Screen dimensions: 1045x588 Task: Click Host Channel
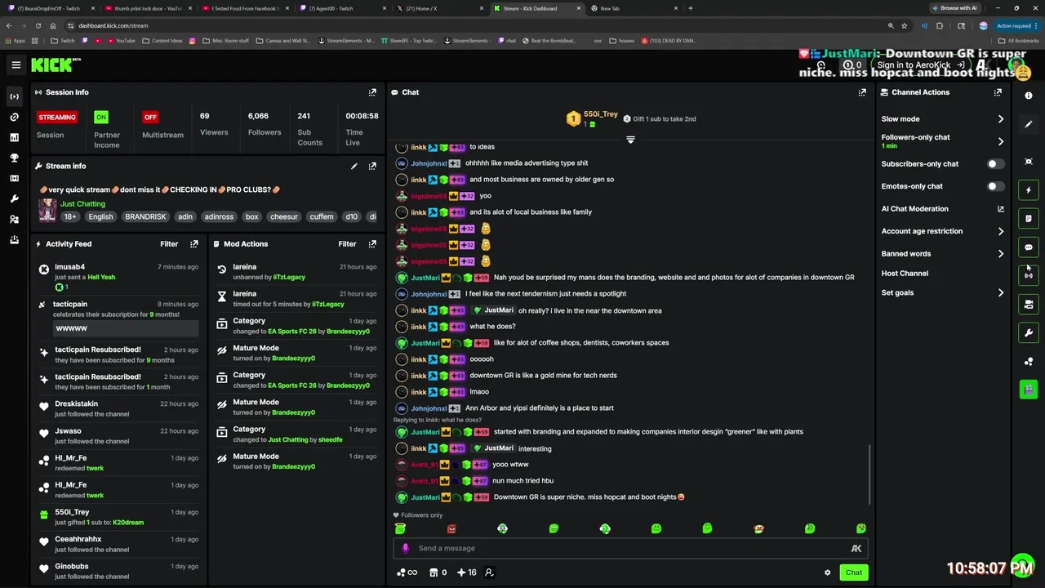(905, 274)
